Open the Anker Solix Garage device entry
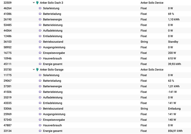Image resolution: width=191 pixels, height=134 pixels. (95, 69)
